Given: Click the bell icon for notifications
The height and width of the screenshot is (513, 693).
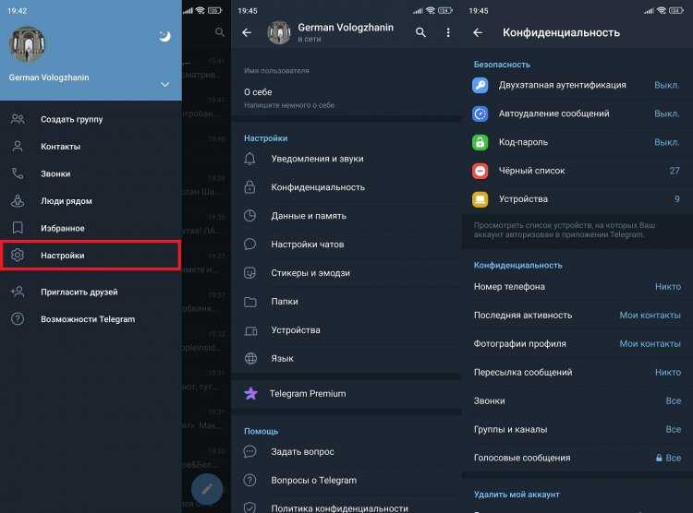Looking at the screenshot, I should coord(249,159).
